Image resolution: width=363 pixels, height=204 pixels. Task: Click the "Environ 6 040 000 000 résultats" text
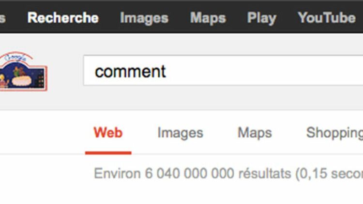point(192,174)
